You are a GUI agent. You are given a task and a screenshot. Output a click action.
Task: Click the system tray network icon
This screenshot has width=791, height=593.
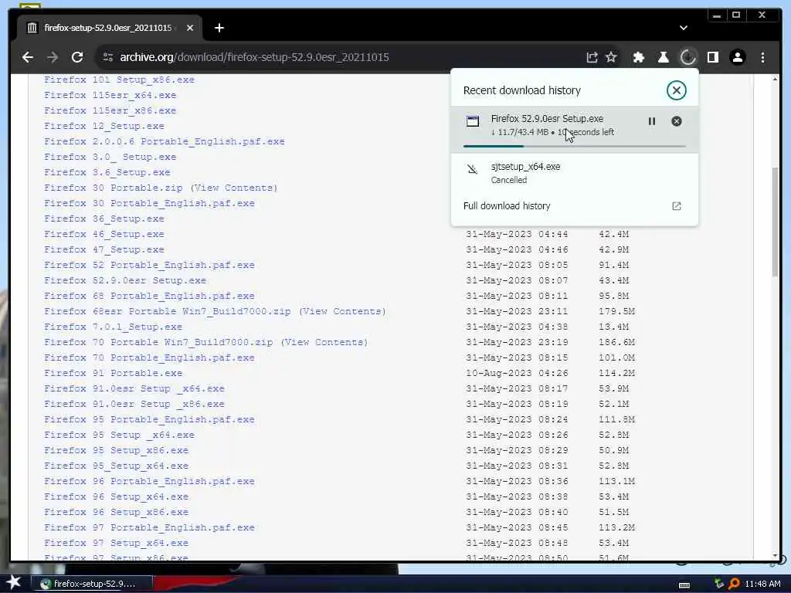(x=719, y=584)
